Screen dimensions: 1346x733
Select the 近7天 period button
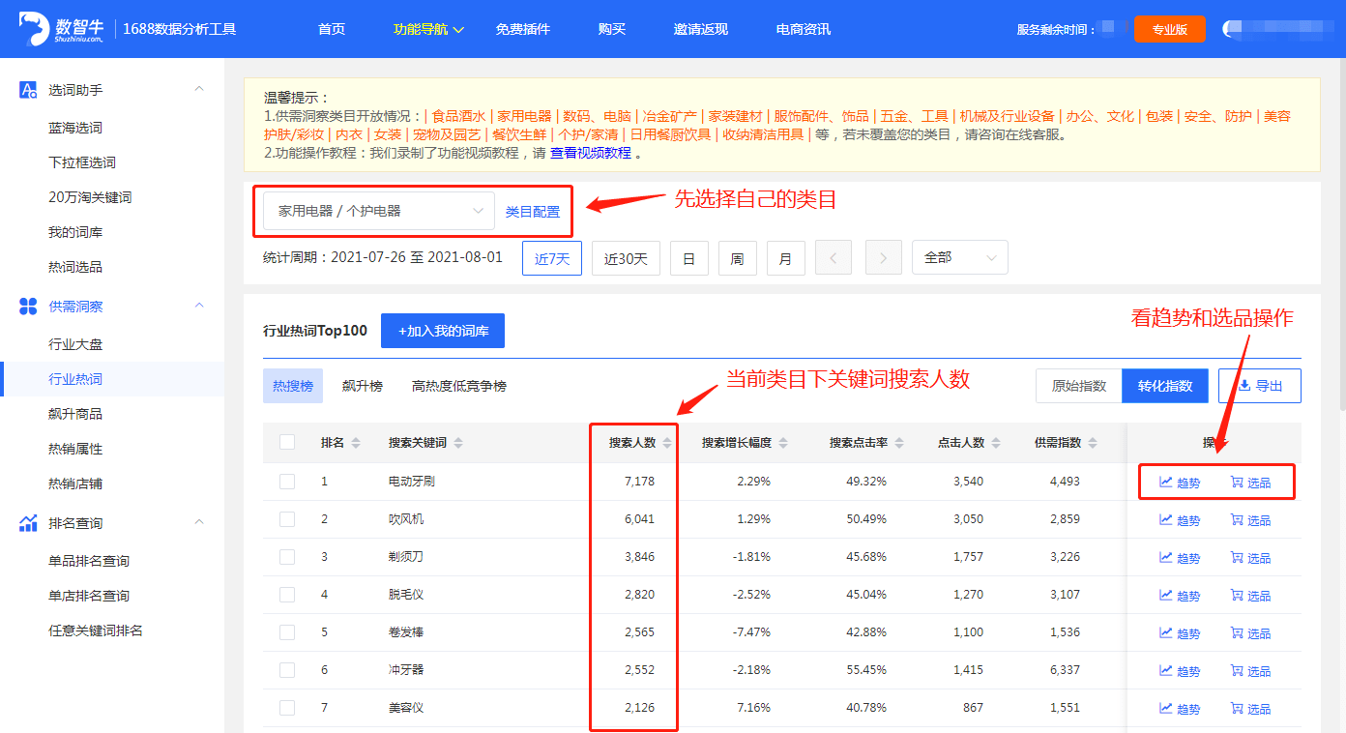(x=552, y=258)
